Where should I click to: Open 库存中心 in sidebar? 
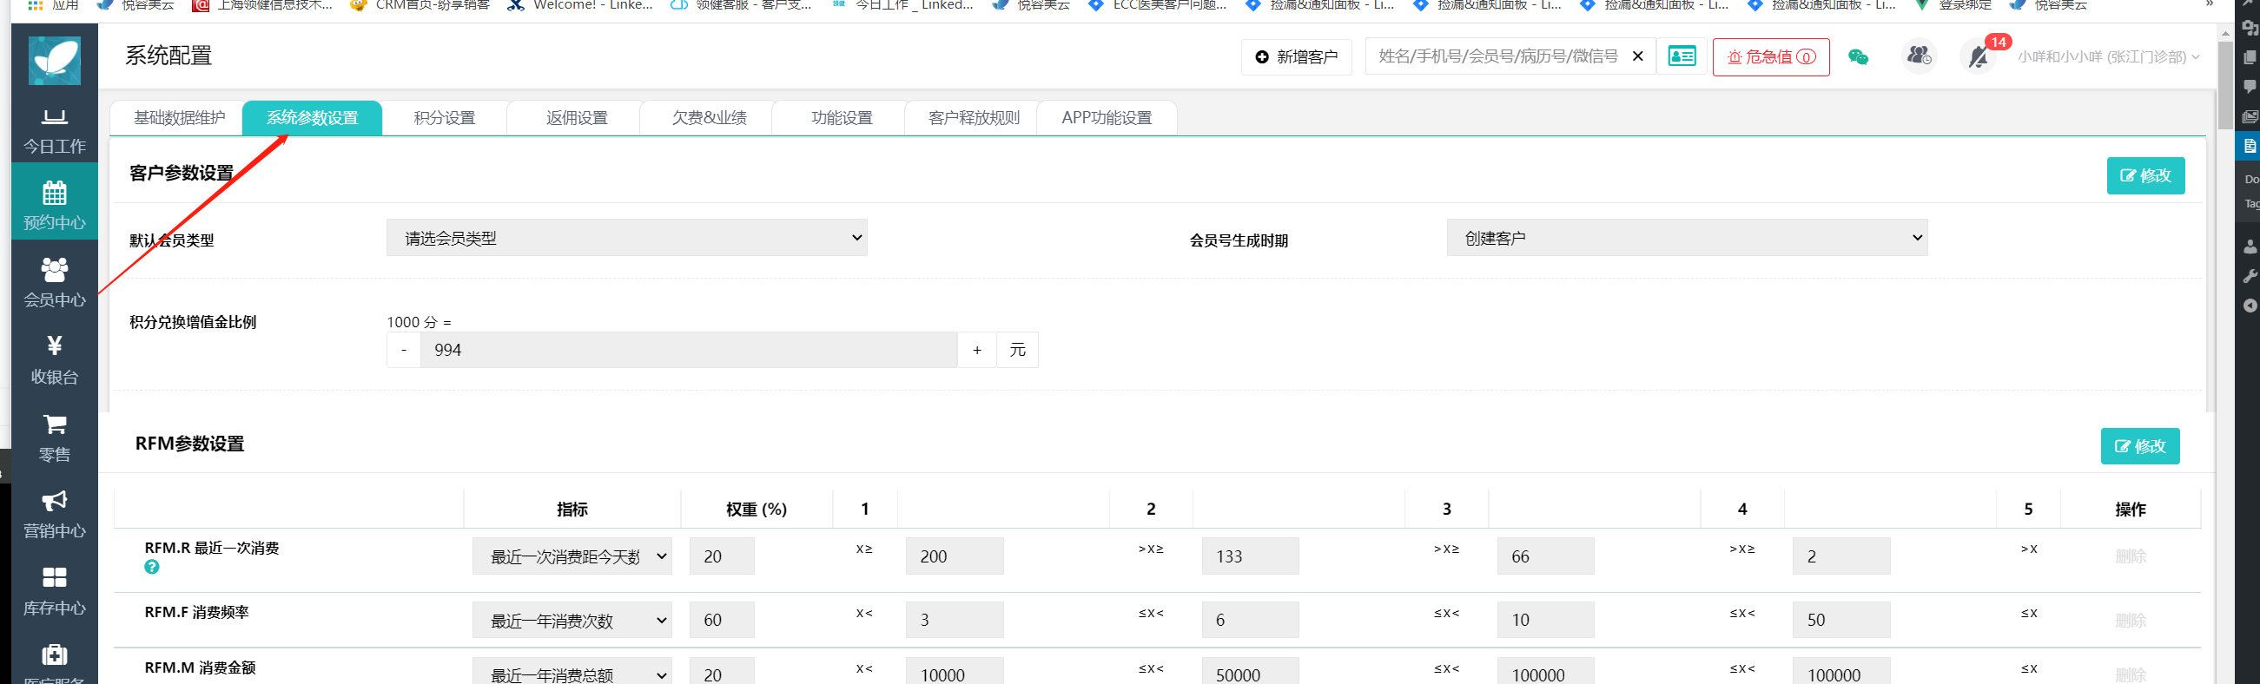(55, 592)
